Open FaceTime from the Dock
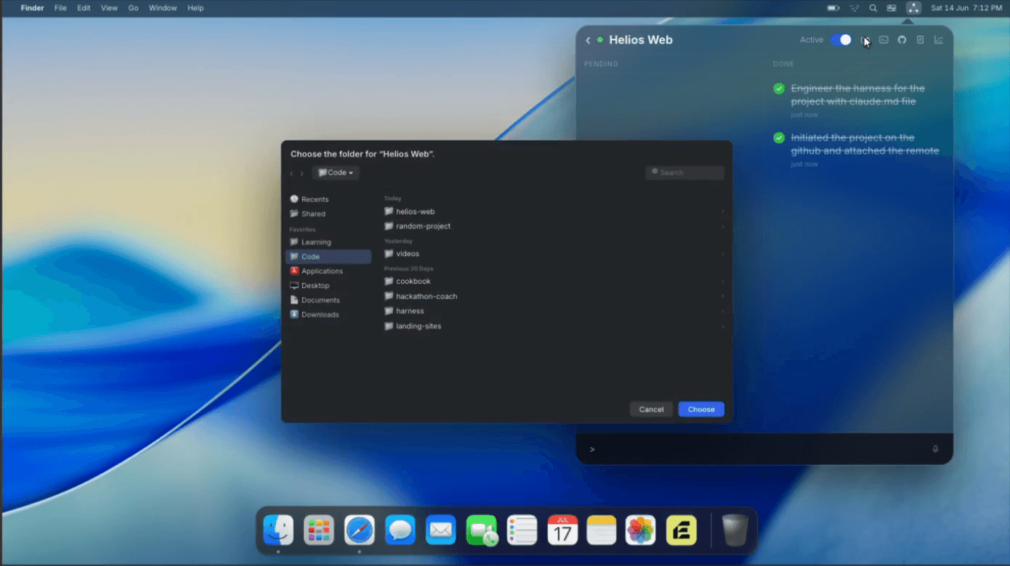Viewport: 1010px width, 566px height. tap(482, 530)
